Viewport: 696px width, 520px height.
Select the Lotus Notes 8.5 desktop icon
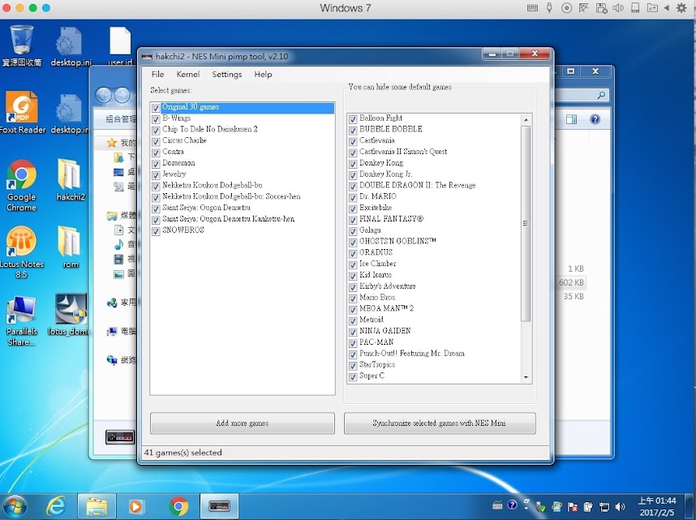pyautogui.click(x=21, y=252)
